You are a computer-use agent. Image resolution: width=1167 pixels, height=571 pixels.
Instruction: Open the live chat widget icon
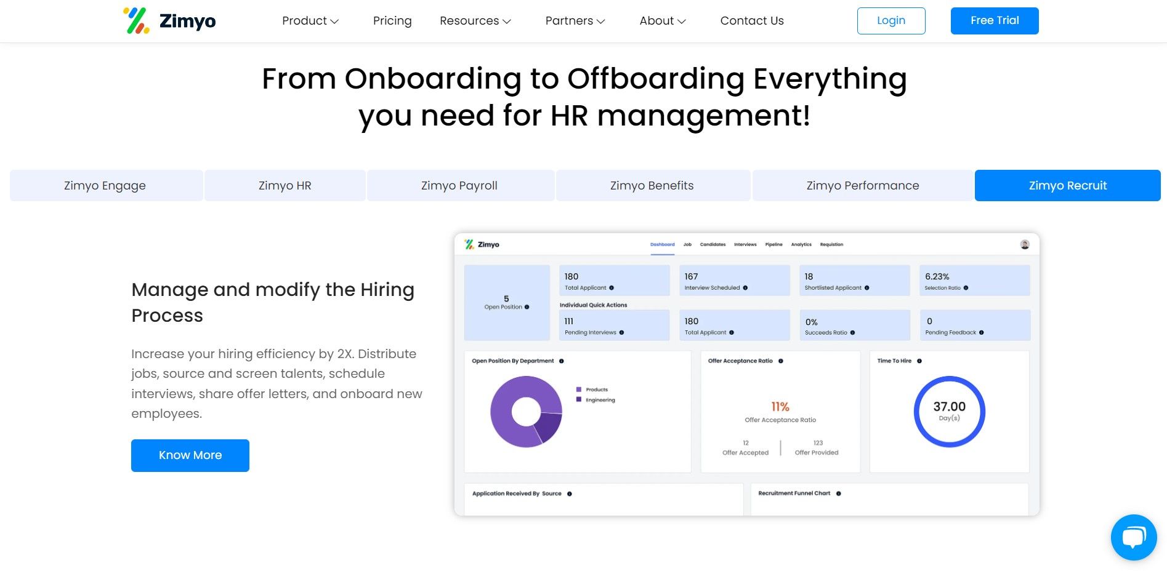point(1133,537)
